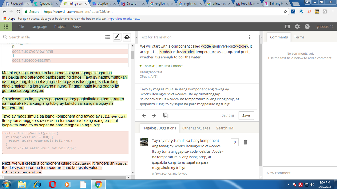Open the Chrome Apps shortcut
The width and height of the screenshot is (337, 189).
pos(9,19)
